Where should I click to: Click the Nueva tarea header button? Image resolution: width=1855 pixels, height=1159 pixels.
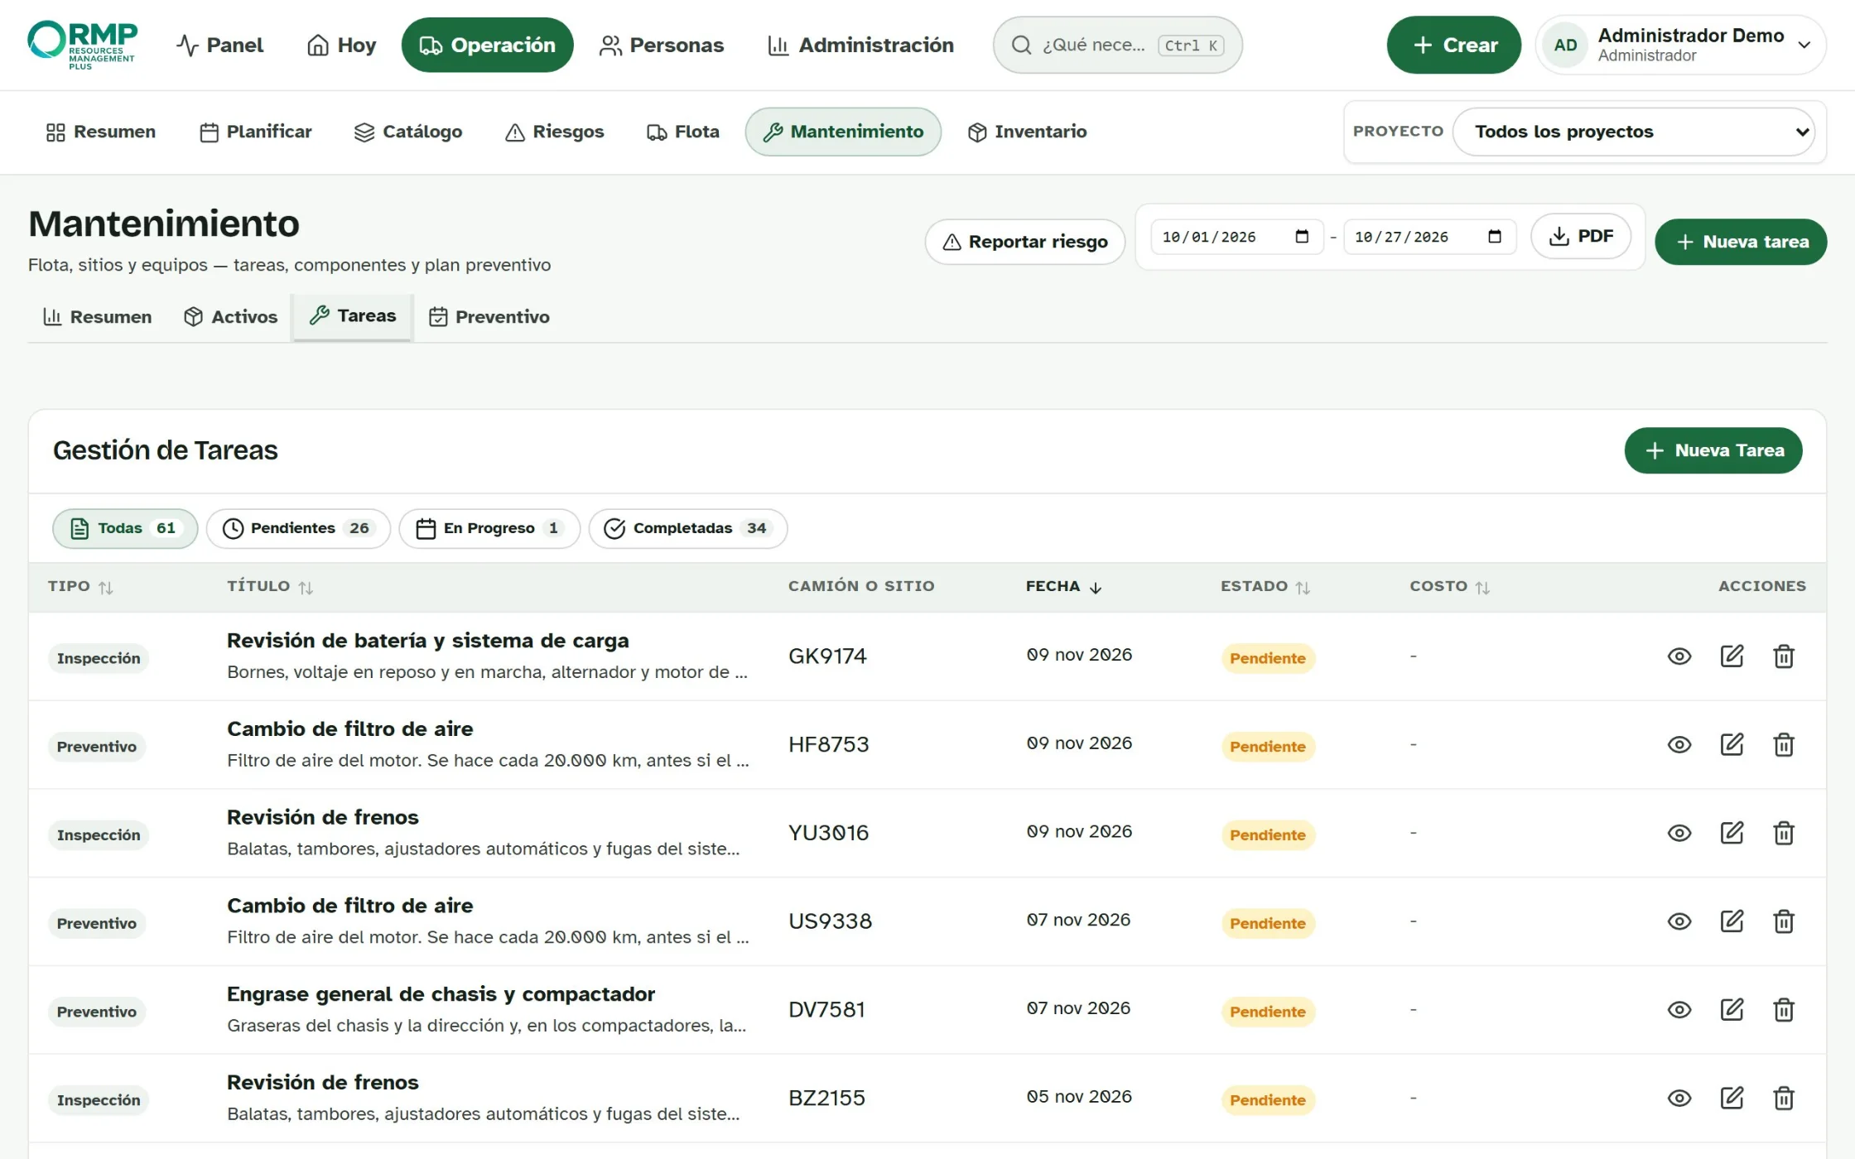pos(1741,242)
